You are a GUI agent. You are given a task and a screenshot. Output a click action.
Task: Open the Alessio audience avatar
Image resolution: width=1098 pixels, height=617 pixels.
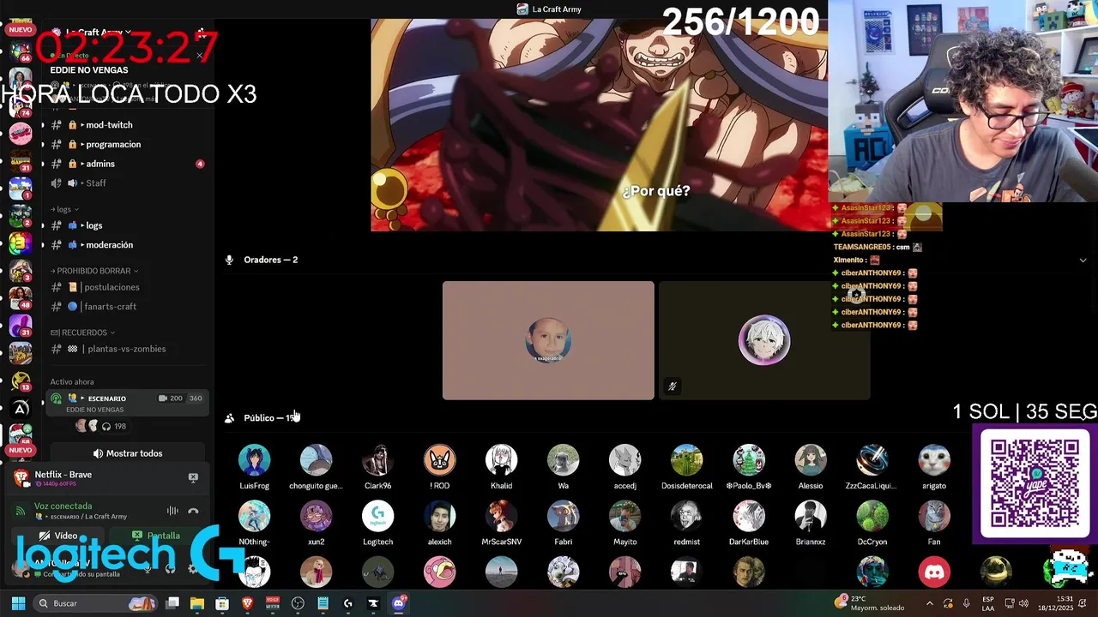coord(810,460)
